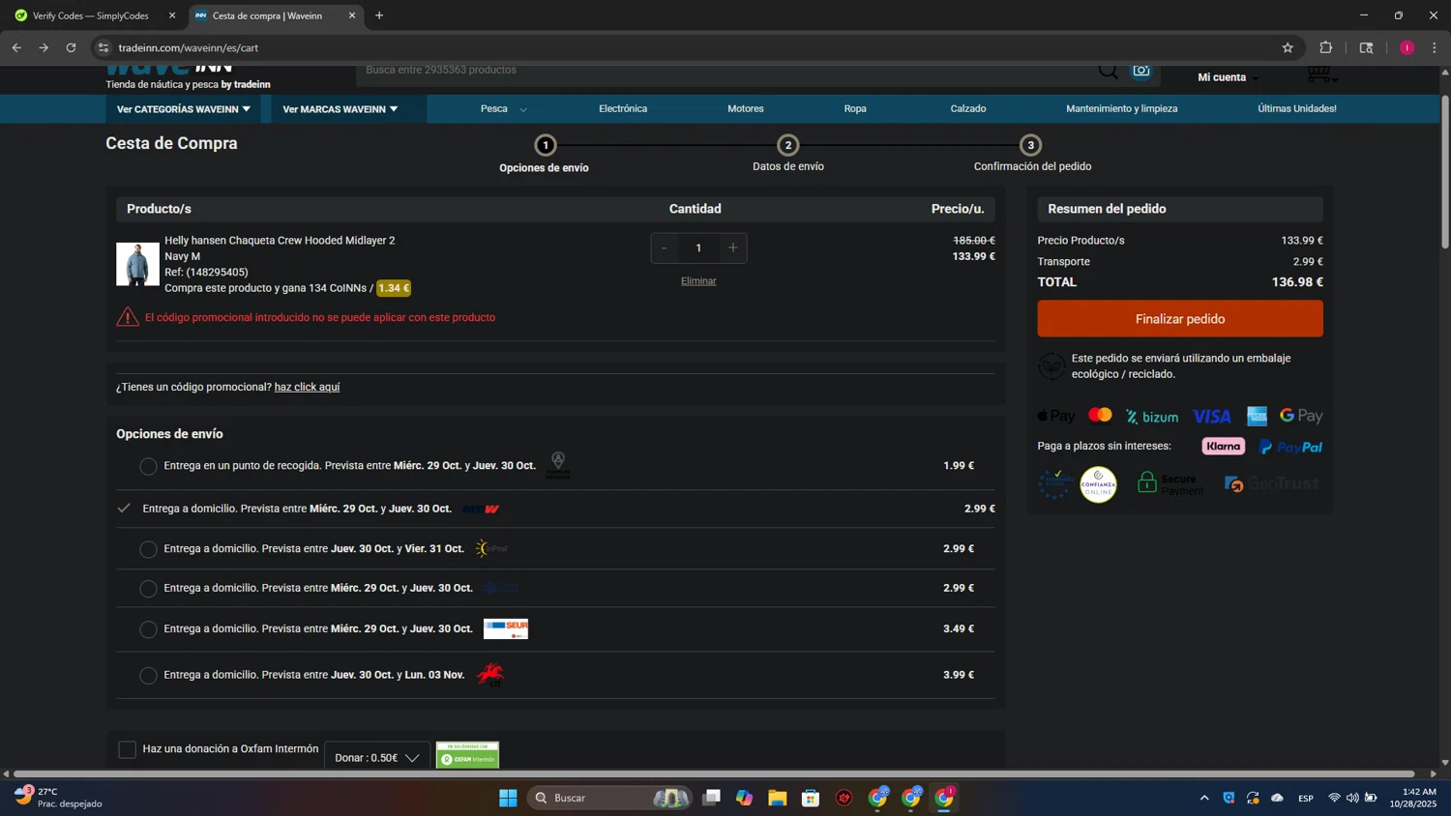Click the volume icon in system tray
Image resolution: width=1451 pixels, height=816 pixels.
(1352, 798)
